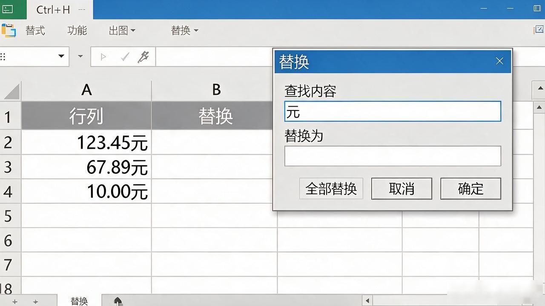Click the empty 替换为 input field

tap(393, 156)
